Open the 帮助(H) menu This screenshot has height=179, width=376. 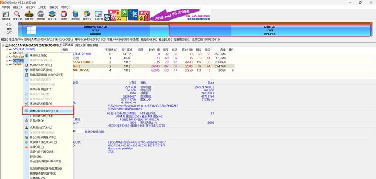[x=66, y=7]
